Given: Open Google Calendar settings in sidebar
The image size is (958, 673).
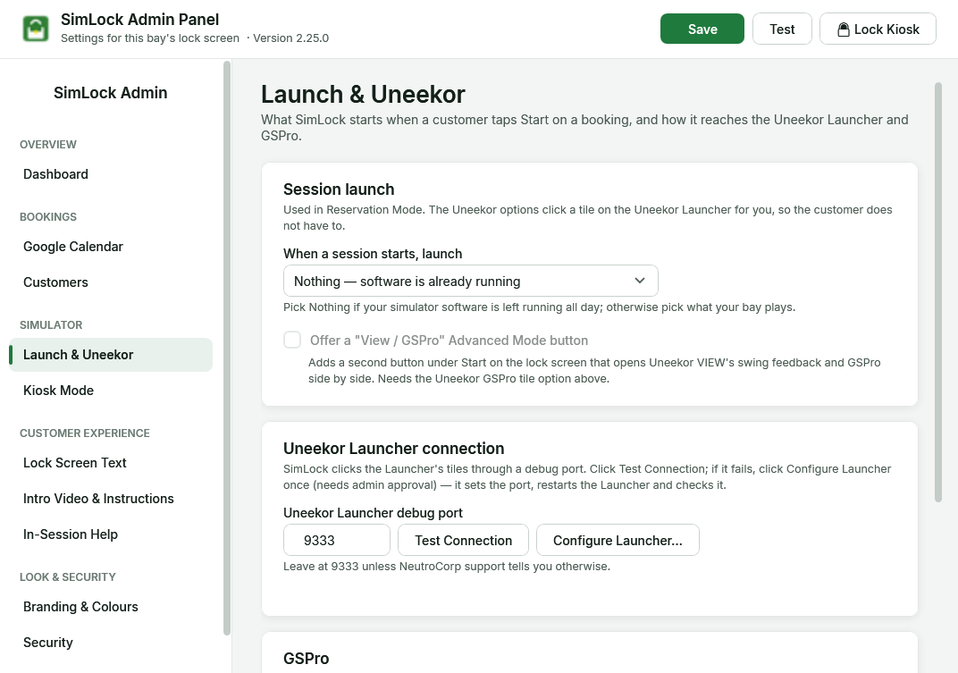Looking at the screenshot, I should coord(111,247).
